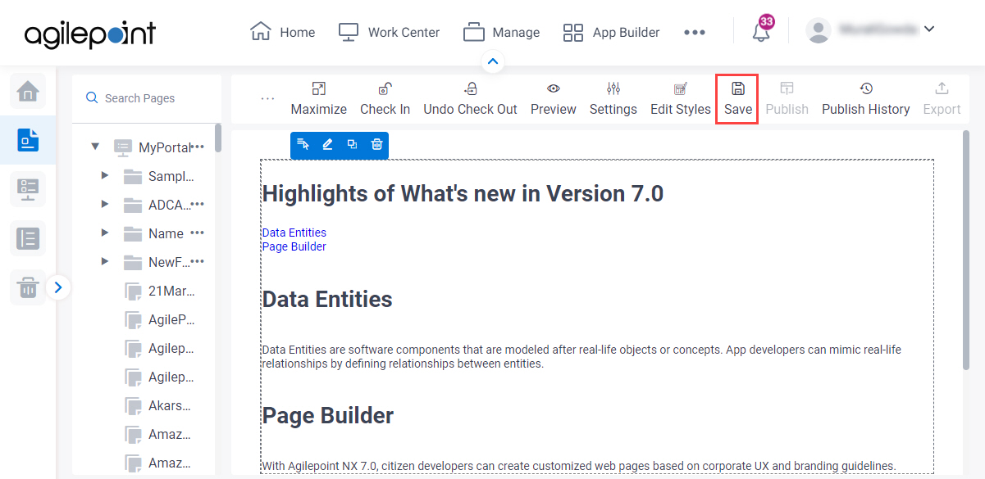Image resolution: width=985 pixels, height=479 pixels.
Task: Open Publish History
Action: point(866,98)
